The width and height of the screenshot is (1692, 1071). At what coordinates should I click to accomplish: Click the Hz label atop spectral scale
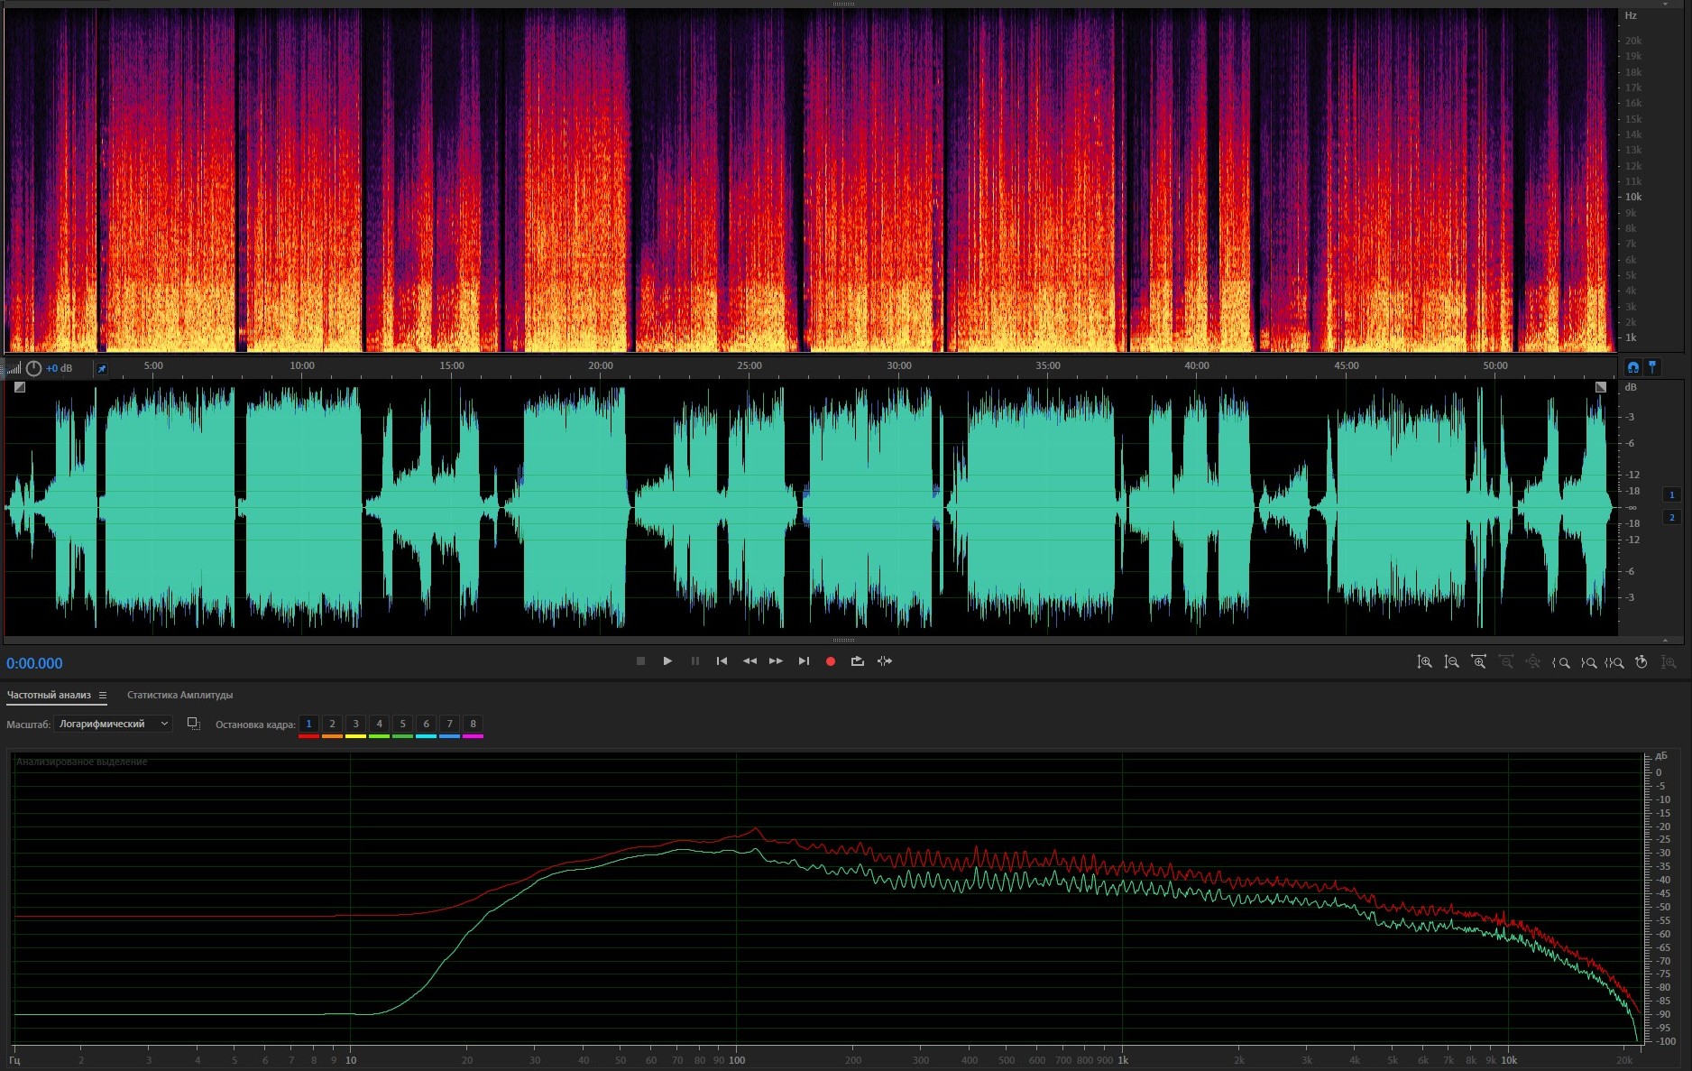pyautogui.click(x=1631, y=15)
